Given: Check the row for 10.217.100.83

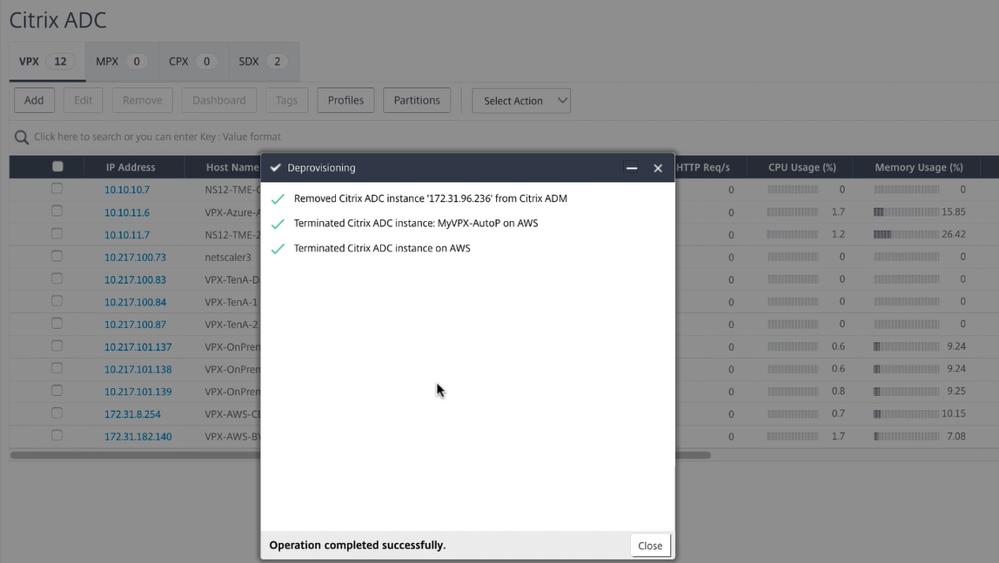Looking at the screenshot, I should coord(57,278).
